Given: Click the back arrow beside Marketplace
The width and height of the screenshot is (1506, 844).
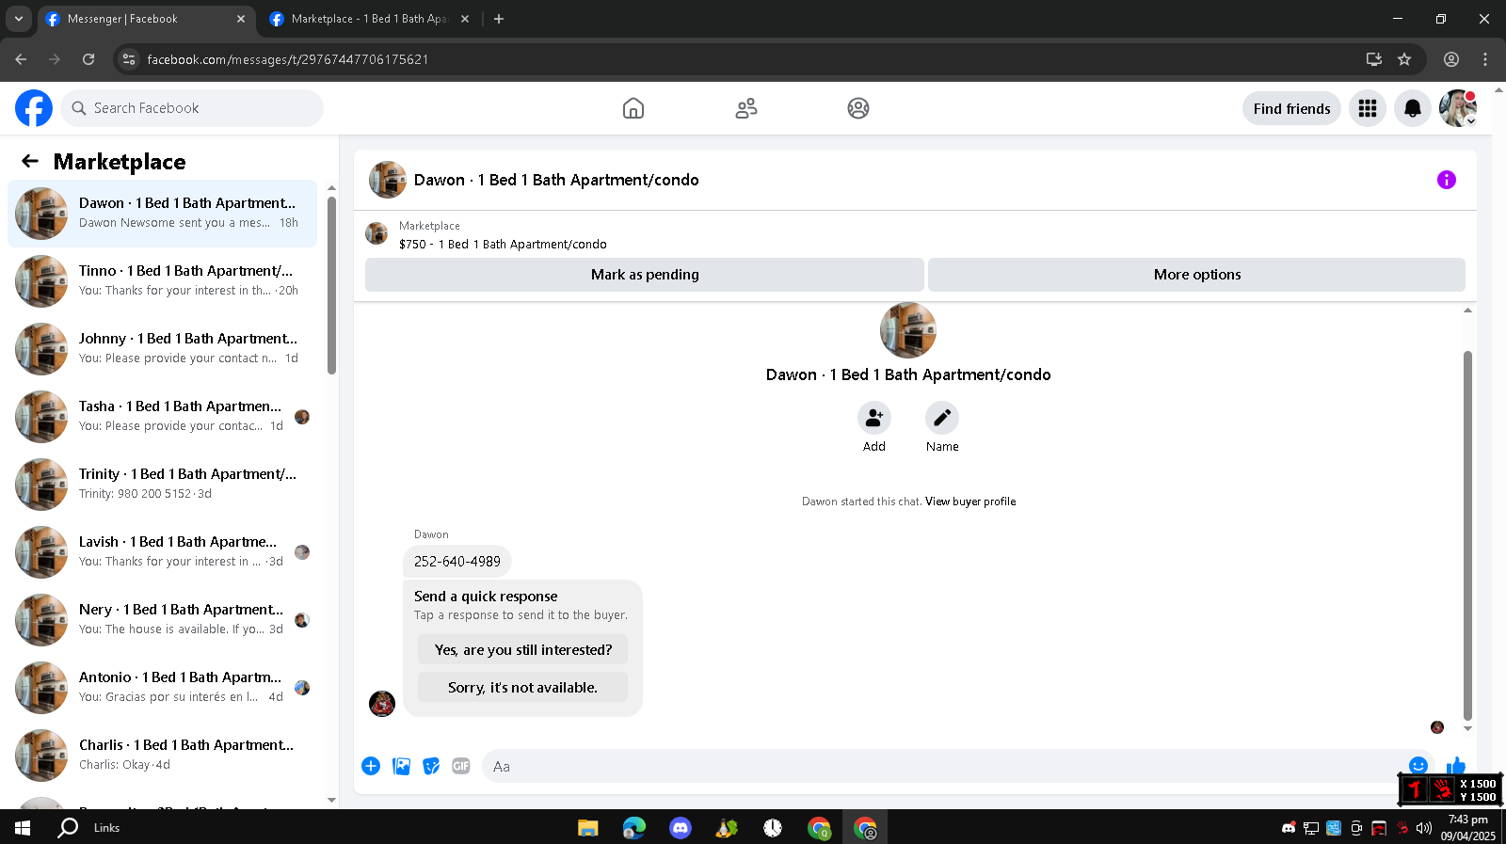Looking at the screenshot, I should [30, 161].
